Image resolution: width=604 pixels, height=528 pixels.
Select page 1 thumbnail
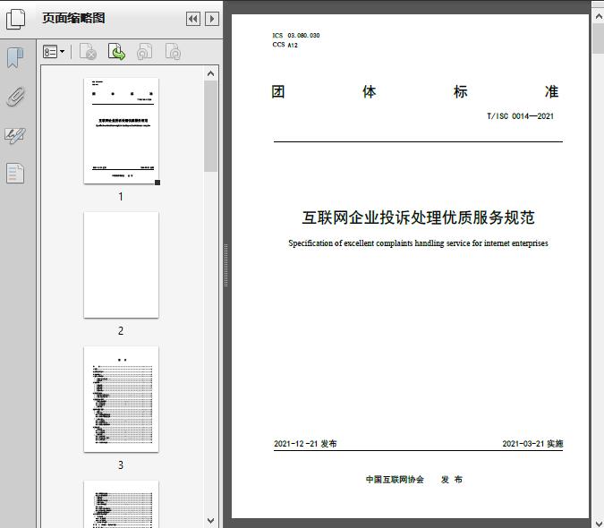(121, 131)
